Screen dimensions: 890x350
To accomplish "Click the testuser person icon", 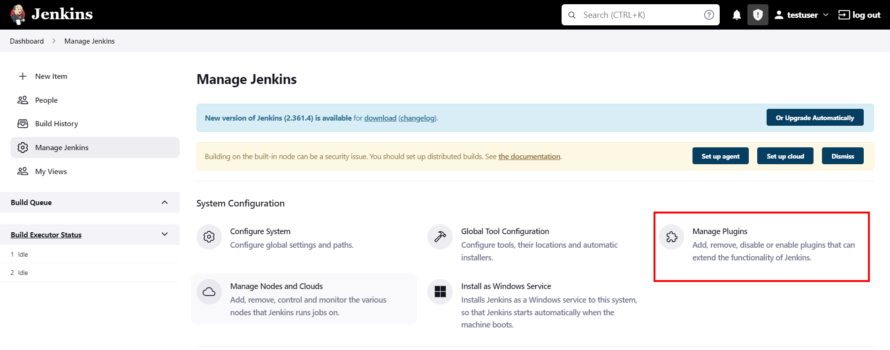I will [x=779, y=15].
